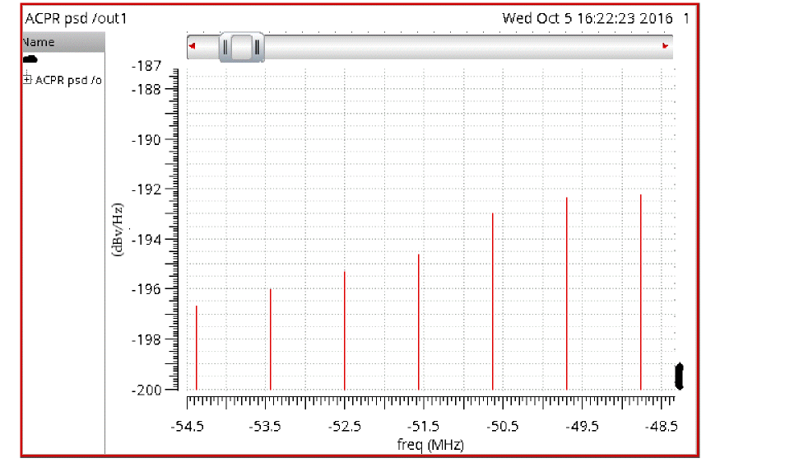Click the -49.5 x-axis tick label

[582, 427]
